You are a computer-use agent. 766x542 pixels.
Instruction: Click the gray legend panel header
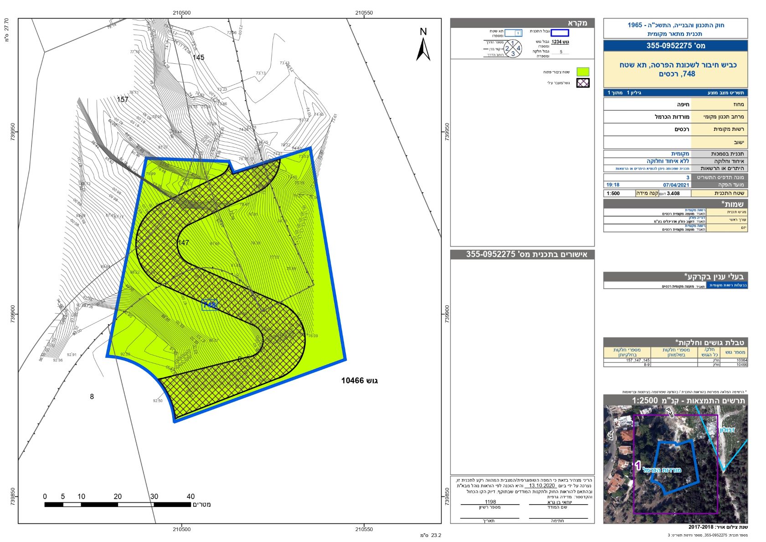[522, 23]
